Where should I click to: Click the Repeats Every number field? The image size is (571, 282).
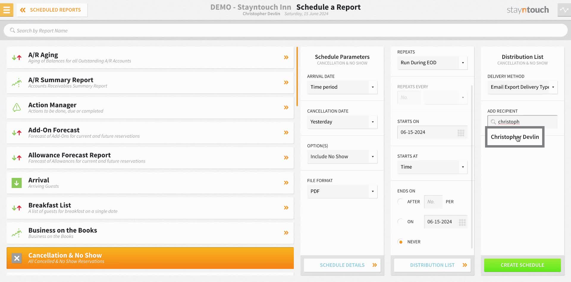point(409,98)
